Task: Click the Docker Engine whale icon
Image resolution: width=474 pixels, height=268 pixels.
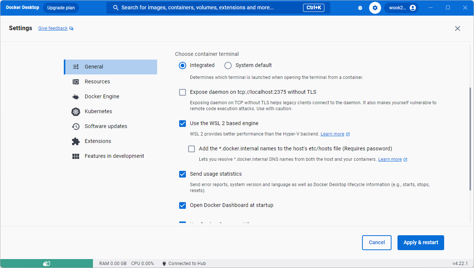Action: 76,96
